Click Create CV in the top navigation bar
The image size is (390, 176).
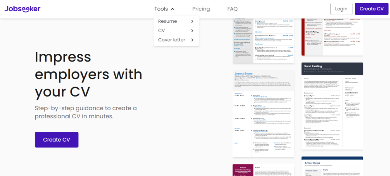[x=371, y=9]
